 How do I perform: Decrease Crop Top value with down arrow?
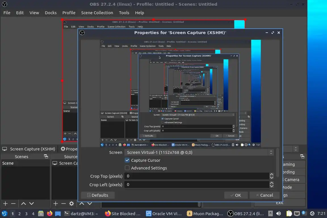pos(272,178)
